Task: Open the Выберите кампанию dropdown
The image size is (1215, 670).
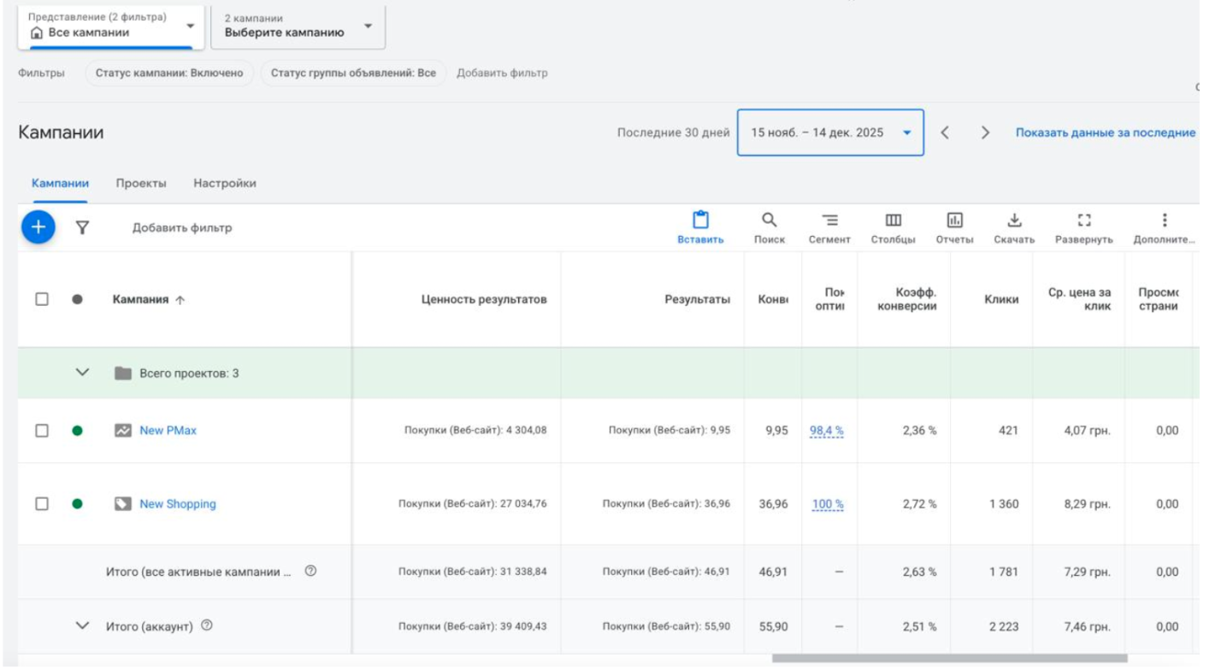Action: pos(298,26)
